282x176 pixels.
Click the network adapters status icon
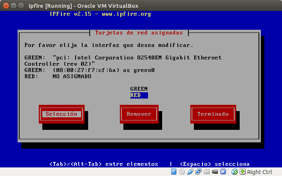(x=198, y=172)
